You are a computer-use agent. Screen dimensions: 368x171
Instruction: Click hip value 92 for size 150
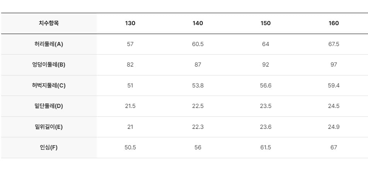[x=266, y=65]
